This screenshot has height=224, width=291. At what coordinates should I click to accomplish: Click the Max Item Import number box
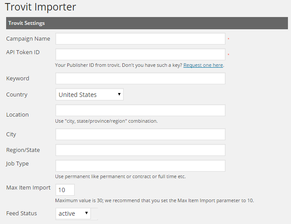coord(65,190)
